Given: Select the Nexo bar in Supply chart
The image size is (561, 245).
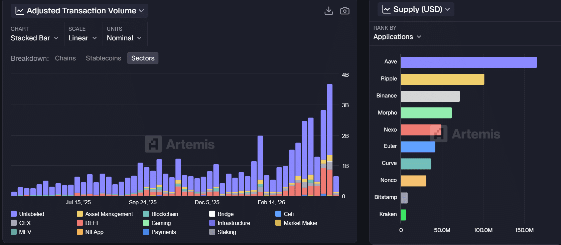Looking at the screenshot, I should (421, 130).
